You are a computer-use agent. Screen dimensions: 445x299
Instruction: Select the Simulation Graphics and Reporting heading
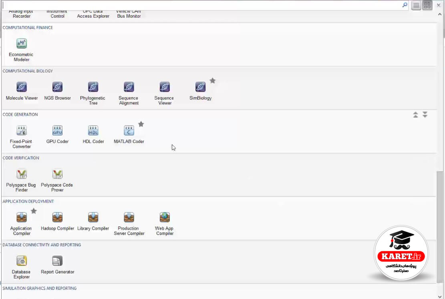pyautogui.click(x=40, y=288)
